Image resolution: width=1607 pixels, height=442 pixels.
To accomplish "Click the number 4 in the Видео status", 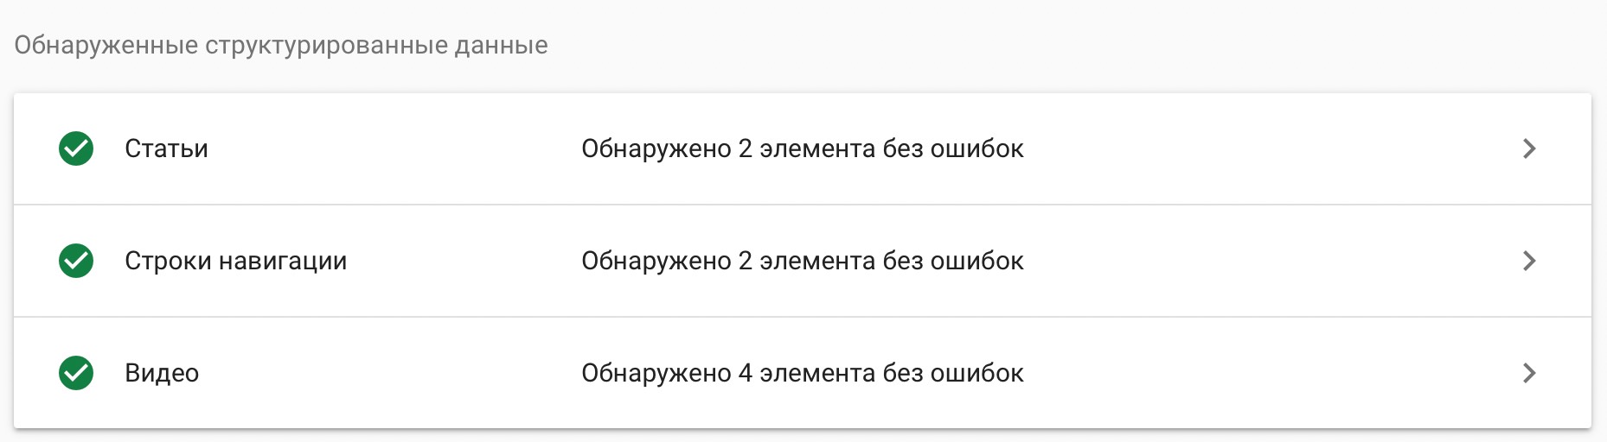I will pos(746,373).
